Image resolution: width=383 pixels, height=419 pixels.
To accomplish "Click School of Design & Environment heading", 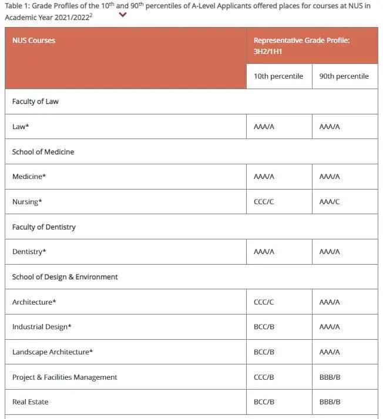I will 65,277.
